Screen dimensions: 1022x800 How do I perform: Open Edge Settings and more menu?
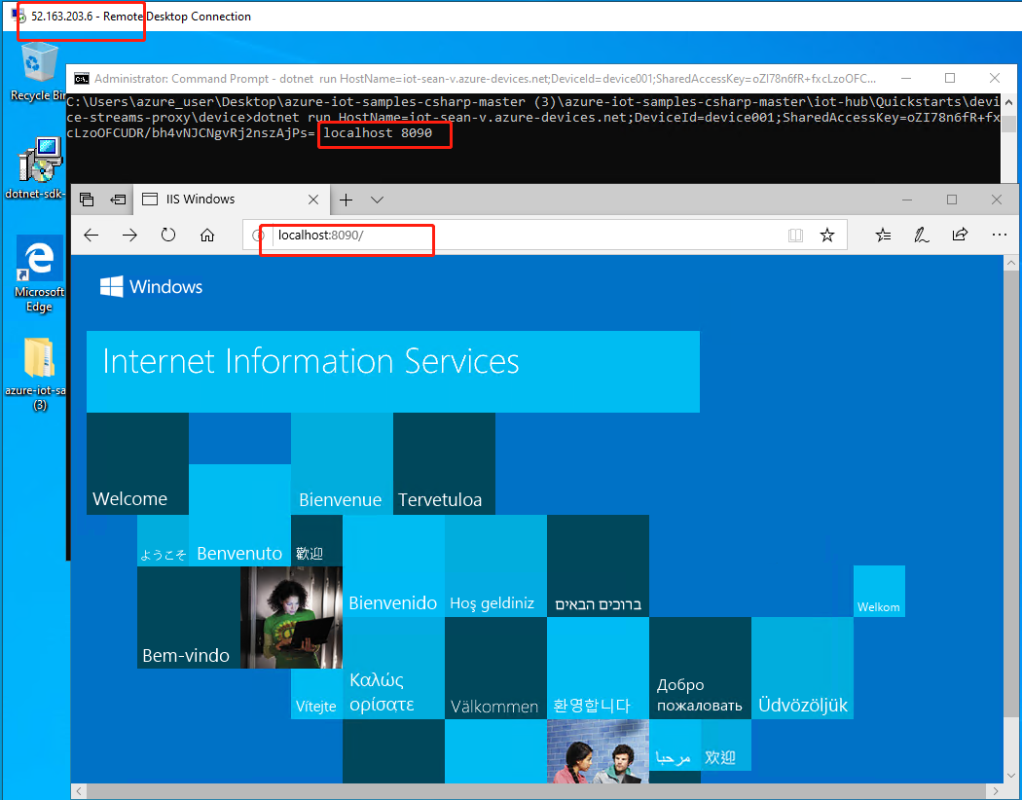click(1000, 236)
